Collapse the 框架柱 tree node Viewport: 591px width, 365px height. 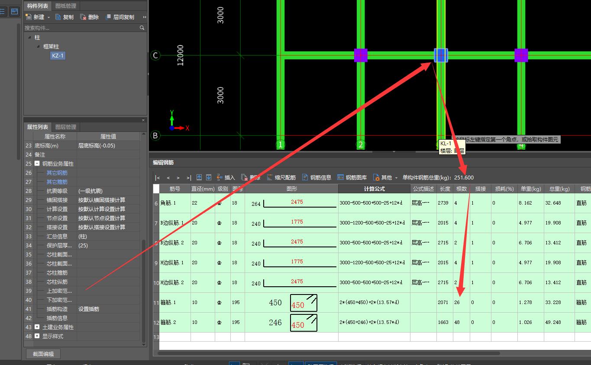pos(38,46)
